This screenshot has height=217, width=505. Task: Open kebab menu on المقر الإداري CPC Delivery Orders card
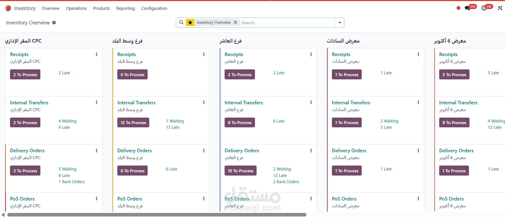click(x=96, y=151)
